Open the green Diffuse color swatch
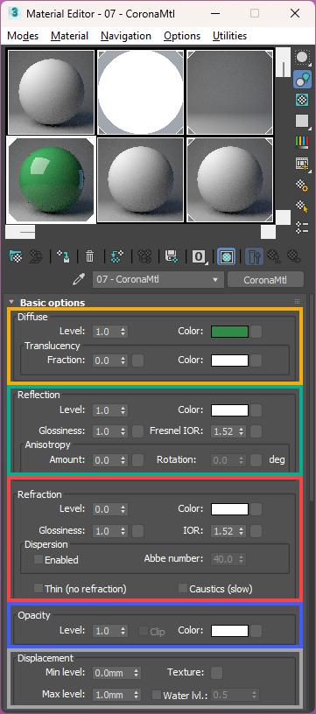Viewport: 316px width, 714px height. pyautogui.click(x=229, y=332)
